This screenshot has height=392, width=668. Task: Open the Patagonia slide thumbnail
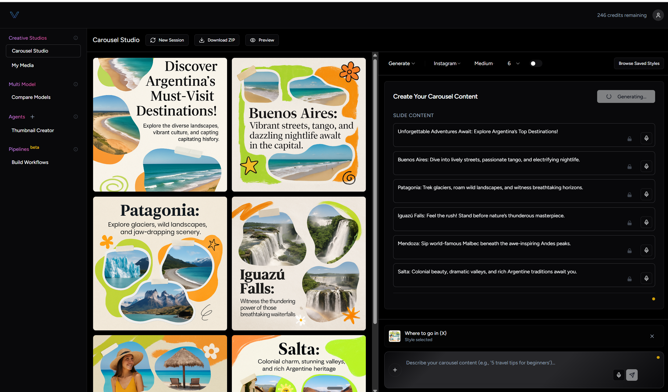[x=160, y=263]
